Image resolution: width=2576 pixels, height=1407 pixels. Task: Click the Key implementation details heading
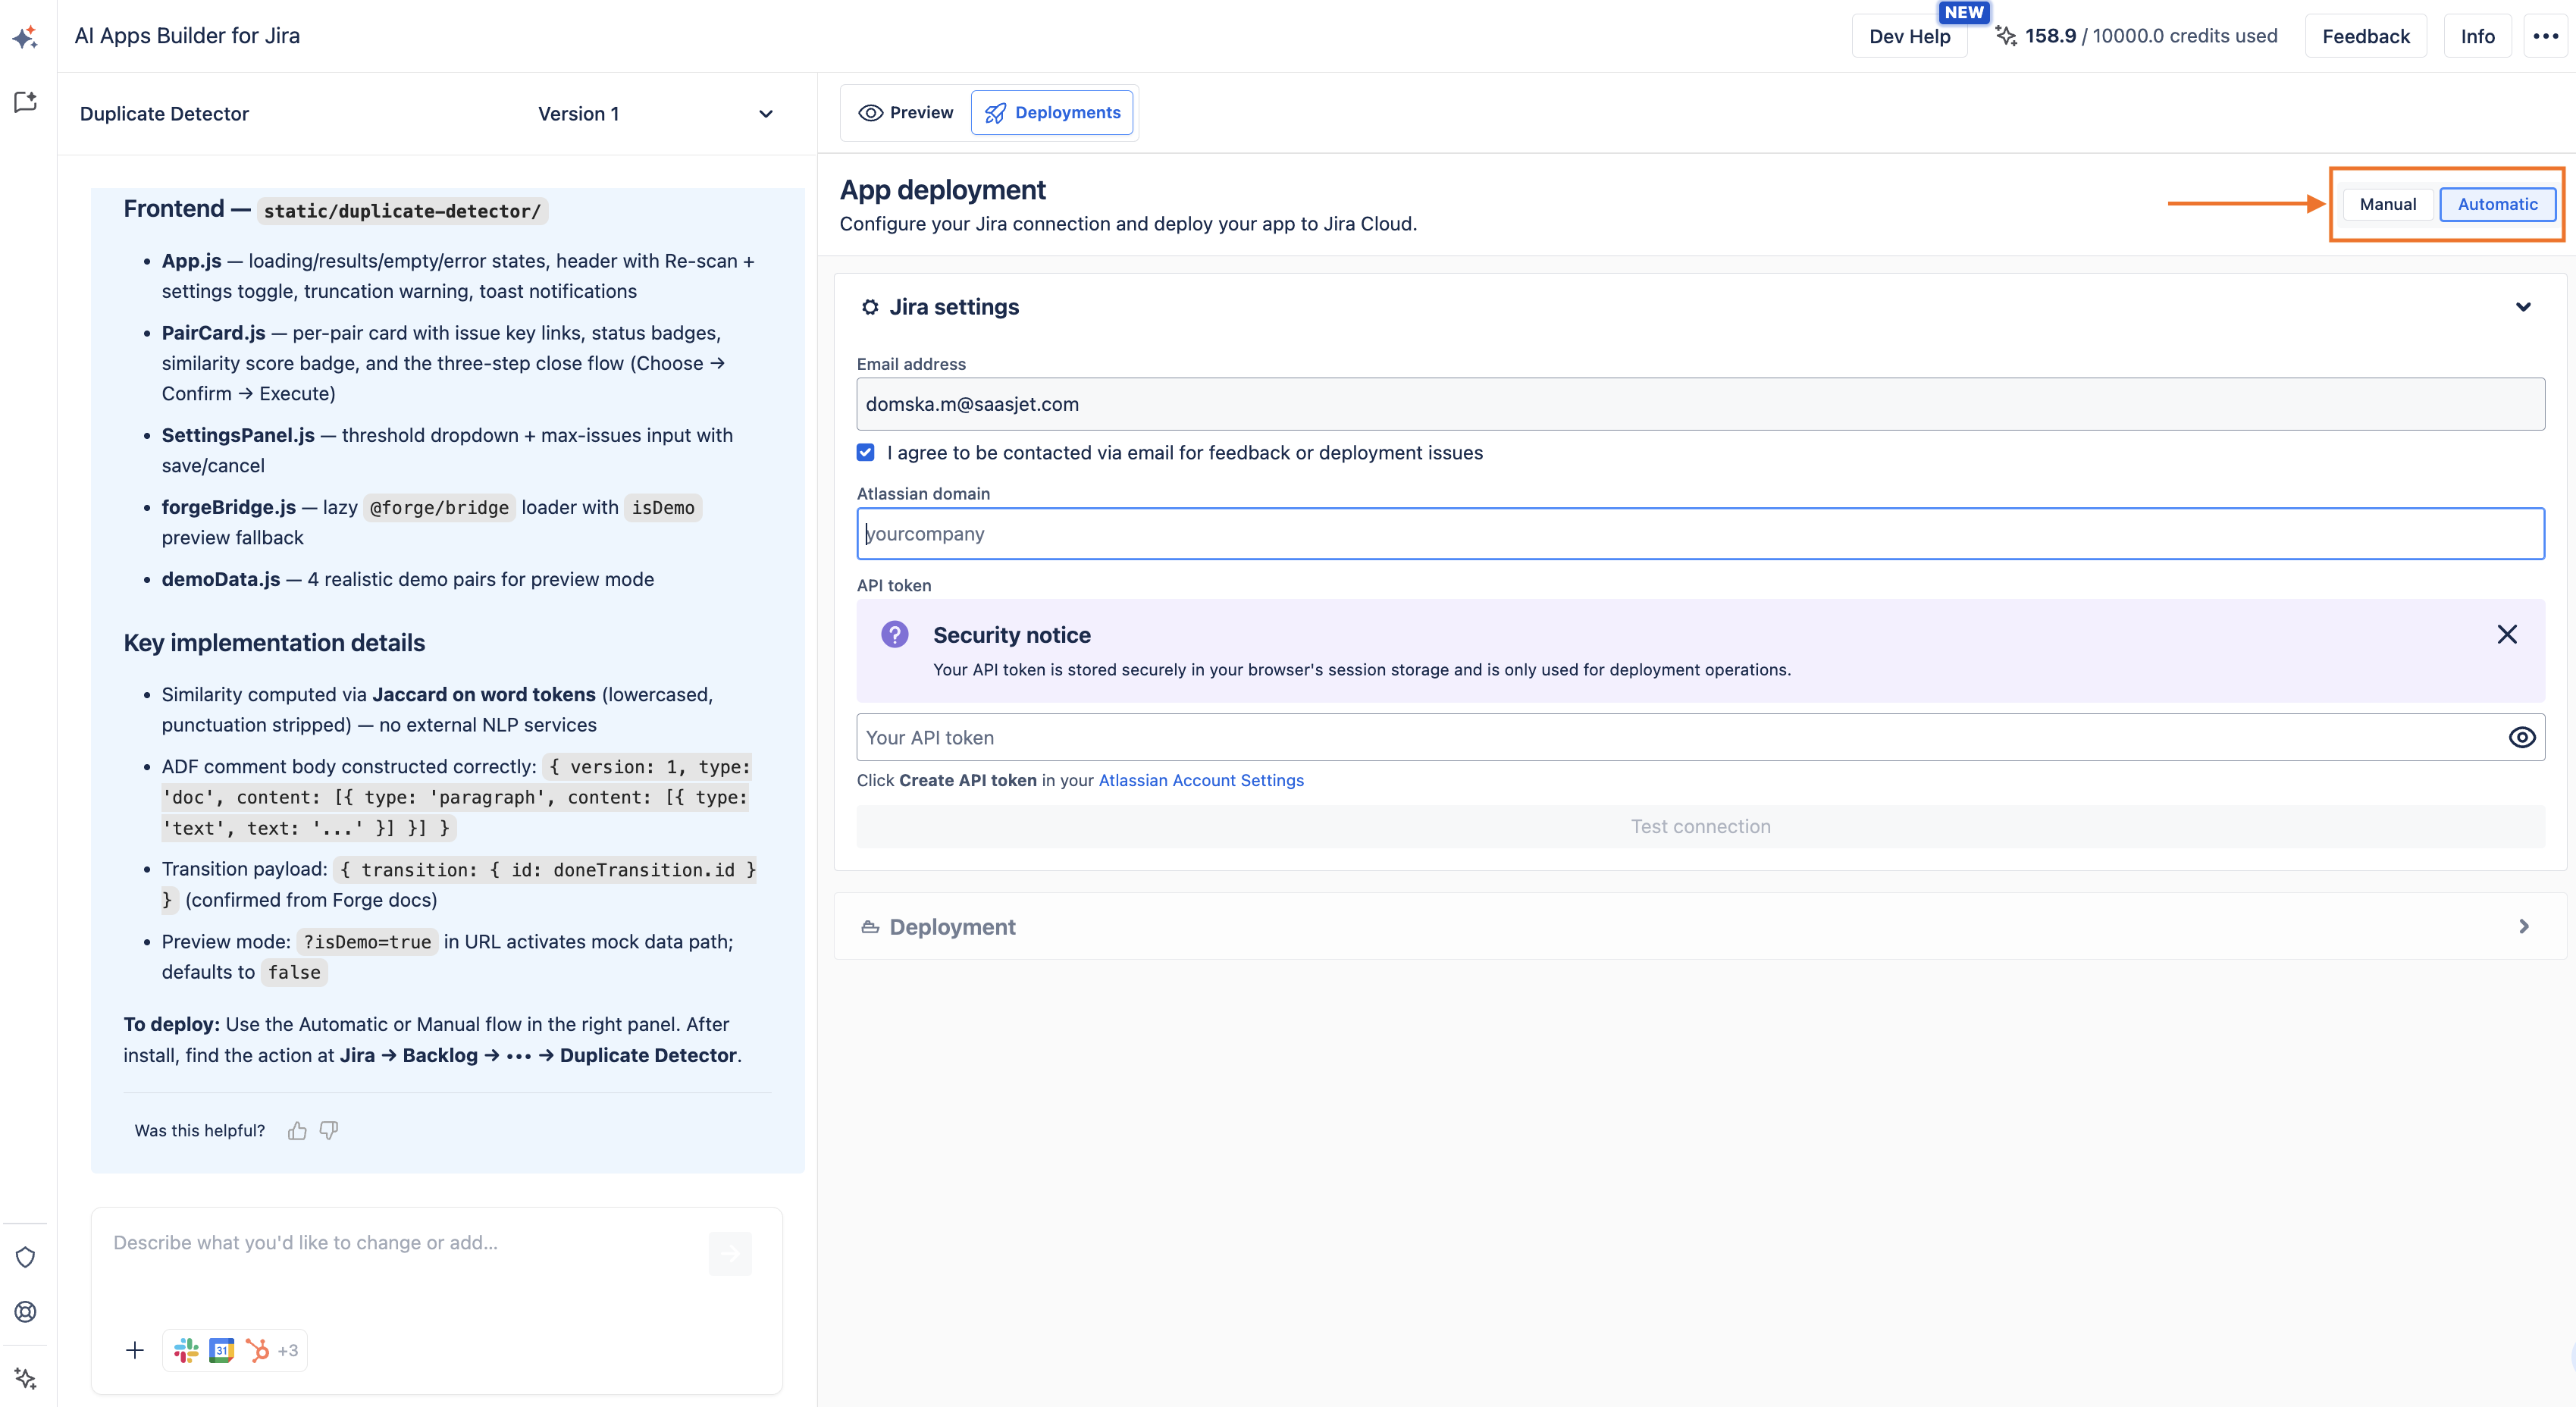[x=274, y=643]
